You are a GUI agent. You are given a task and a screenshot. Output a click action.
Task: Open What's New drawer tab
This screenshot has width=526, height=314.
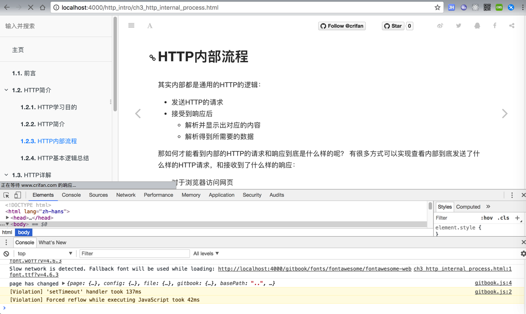[52, 243]
